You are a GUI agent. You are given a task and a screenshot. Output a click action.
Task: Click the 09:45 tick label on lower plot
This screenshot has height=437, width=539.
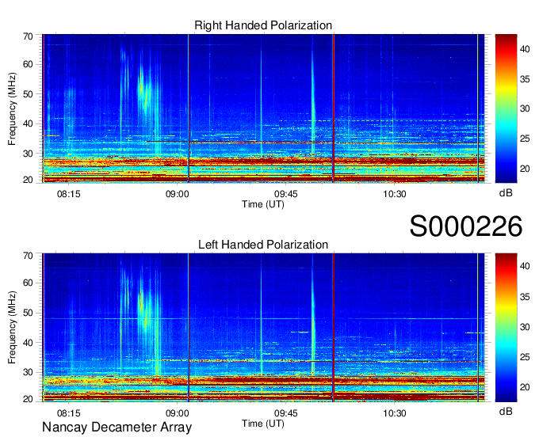[x=286, y=413]
